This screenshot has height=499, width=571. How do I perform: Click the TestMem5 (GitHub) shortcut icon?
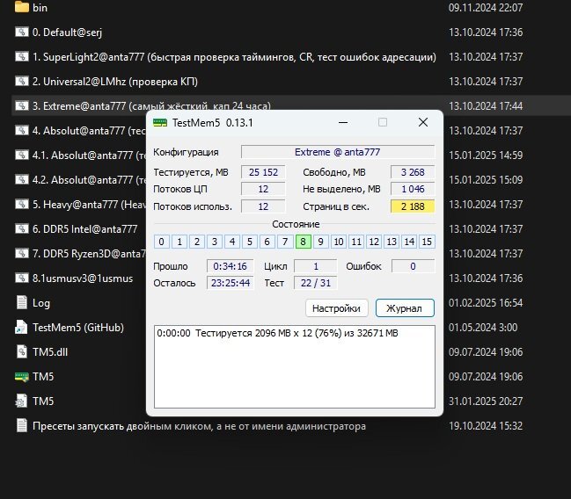click(x=22, y=328)
